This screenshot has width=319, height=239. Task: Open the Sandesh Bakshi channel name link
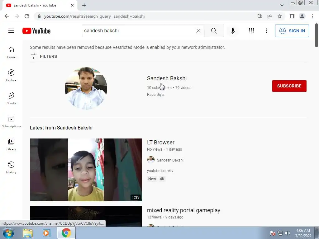click(x=167, y=78)
